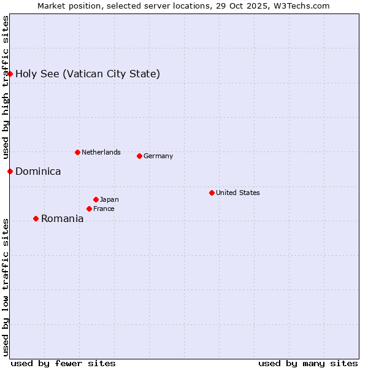
Task: Click the chart title mentioning W3Techs.com
Action: (183, 6)
